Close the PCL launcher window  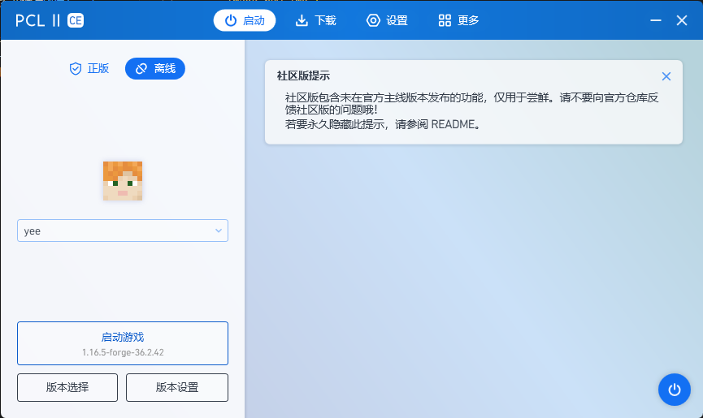[682, 20]
